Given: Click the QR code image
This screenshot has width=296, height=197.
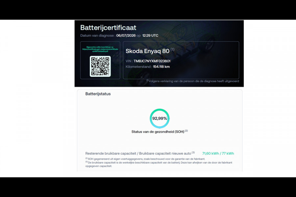Looking at the screenshot, I should [x=100, y=66].
